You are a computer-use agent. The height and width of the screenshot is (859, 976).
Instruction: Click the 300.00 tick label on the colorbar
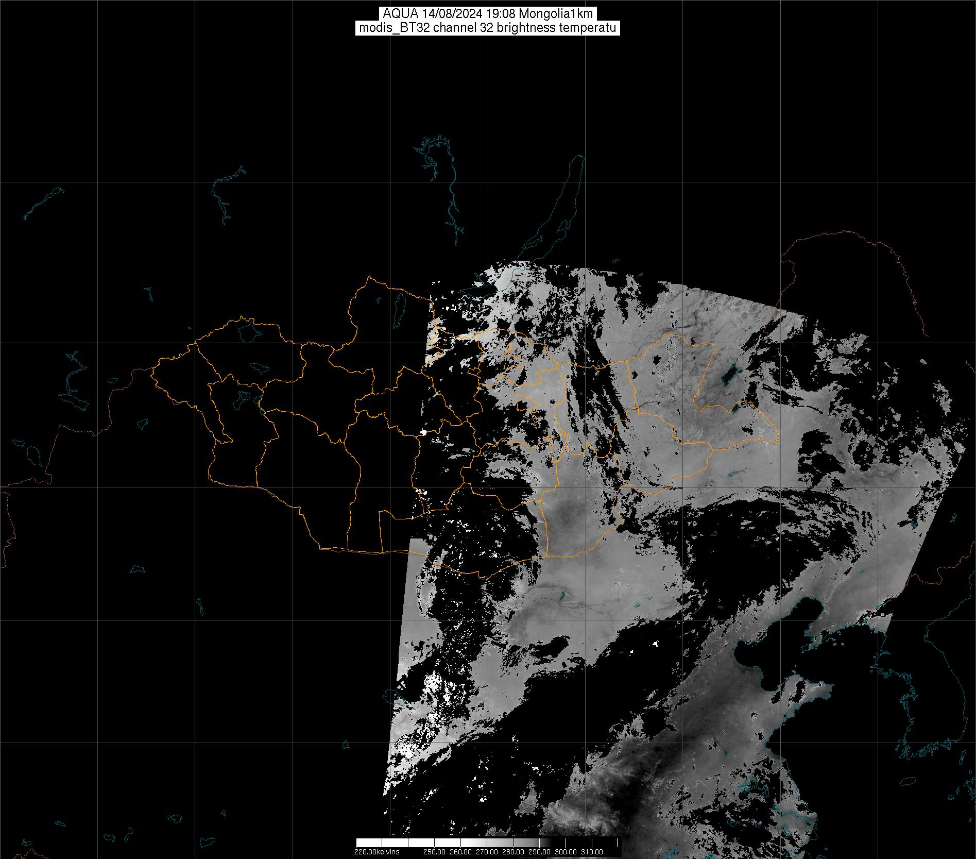pos(566,852)
